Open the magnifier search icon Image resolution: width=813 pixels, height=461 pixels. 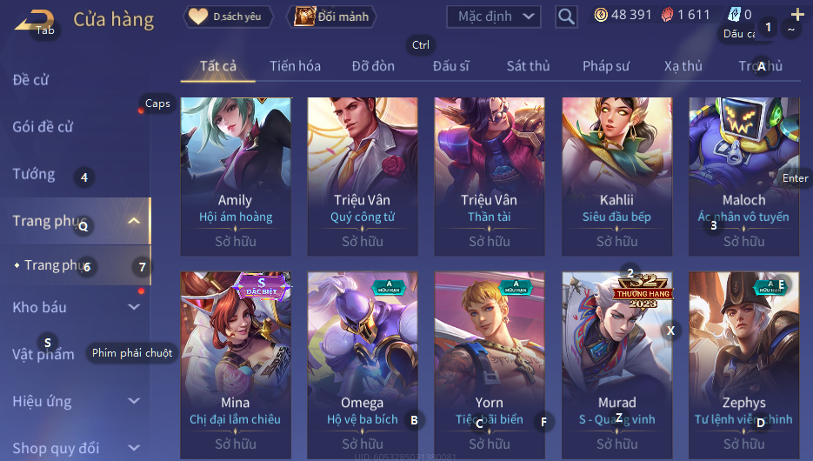[x=566, y=17]
